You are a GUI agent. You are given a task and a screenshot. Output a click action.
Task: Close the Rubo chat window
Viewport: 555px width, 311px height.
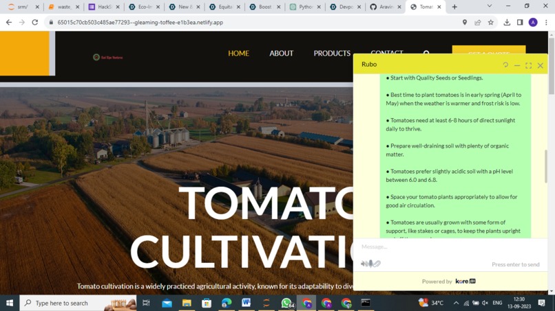(x=540, y=65)
